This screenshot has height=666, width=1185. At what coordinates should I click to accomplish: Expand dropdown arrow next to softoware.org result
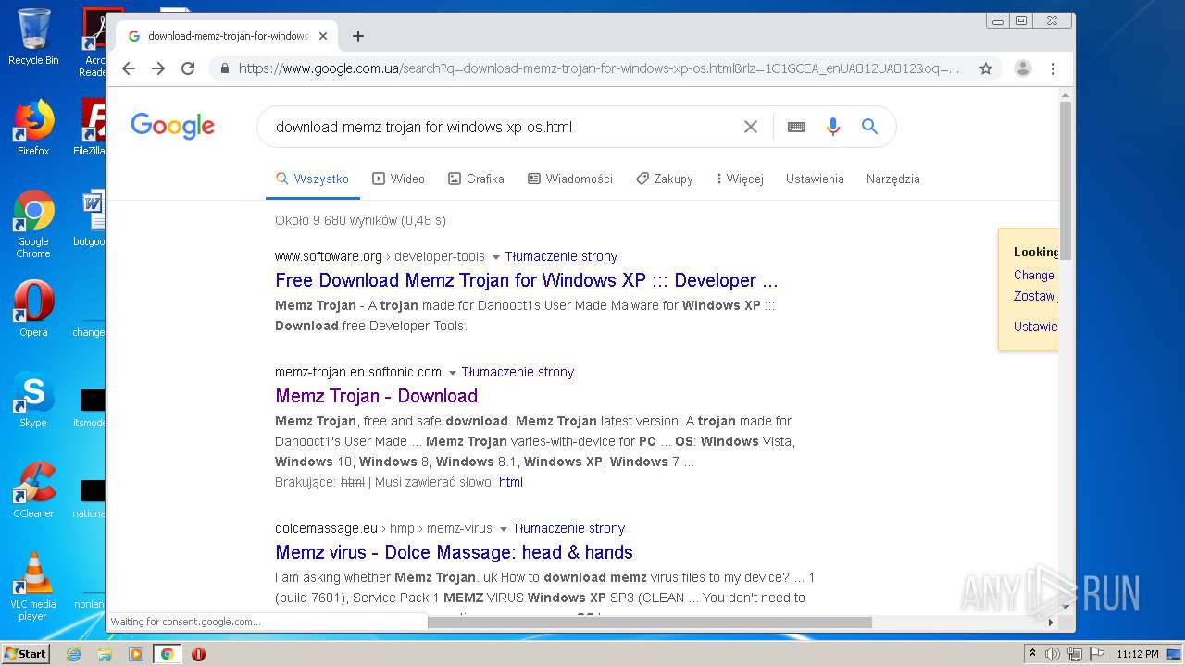click(x=495, y=257)
